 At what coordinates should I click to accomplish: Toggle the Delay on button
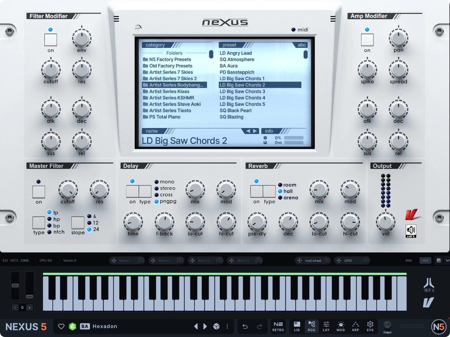(132, 191)
